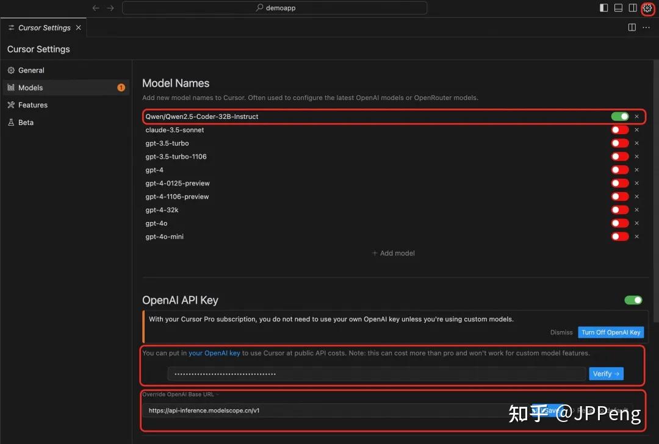Disable the gpt-4o-mini model toggle

tap(619, 236)
